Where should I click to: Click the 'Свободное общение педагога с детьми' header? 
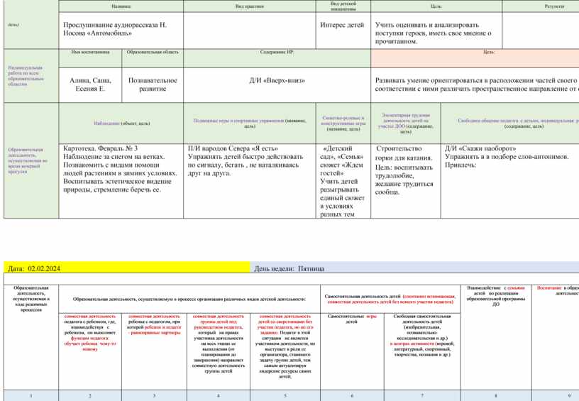coord(510,123)
